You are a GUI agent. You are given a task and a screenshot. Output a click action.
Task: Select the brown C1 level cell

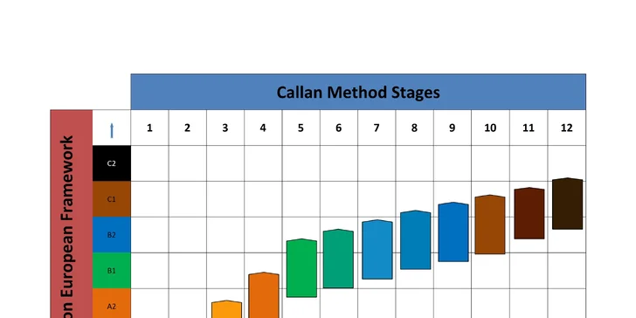pyautogui.click(x=112, y=199)
